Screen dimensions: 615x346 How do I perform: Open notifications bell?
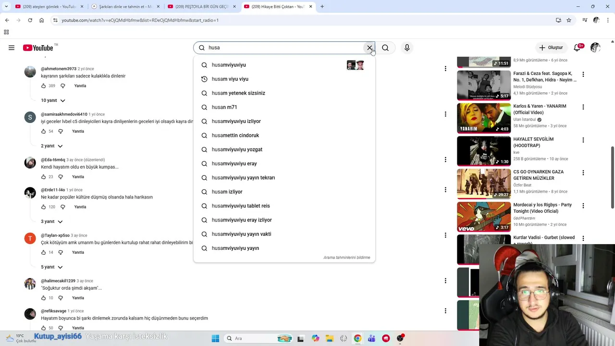click(x=578, y=48)
